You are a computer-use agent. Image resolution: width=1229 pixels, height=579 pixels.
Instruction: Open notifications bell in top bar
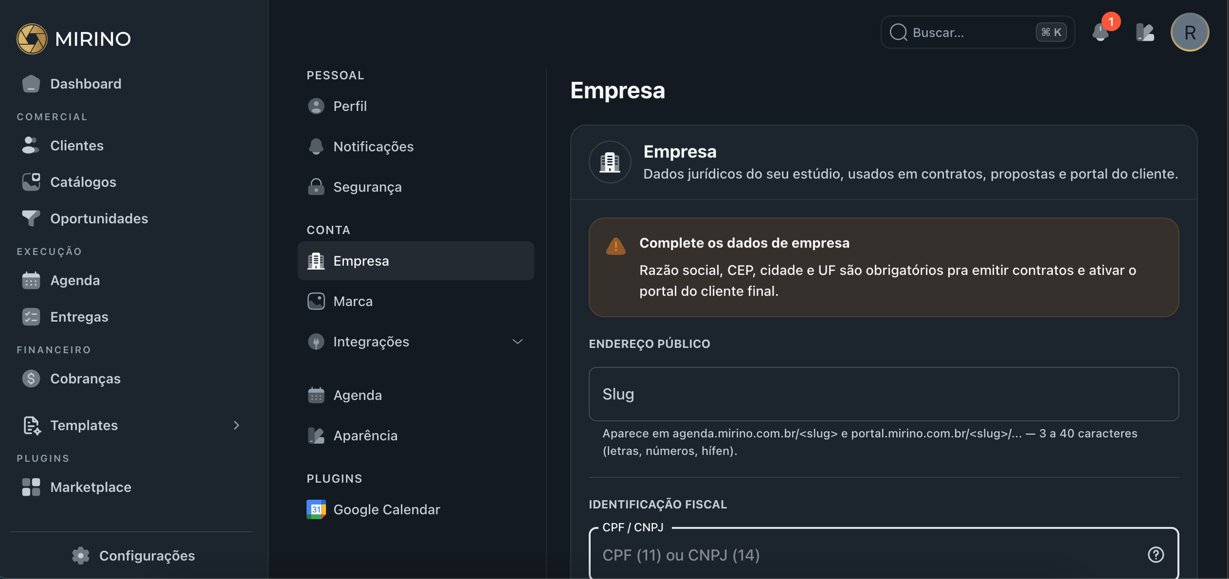click(1101, 33)
